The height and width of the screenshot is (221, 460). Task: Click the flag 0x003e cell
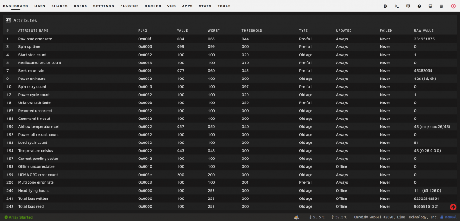[x=145, y=175]
